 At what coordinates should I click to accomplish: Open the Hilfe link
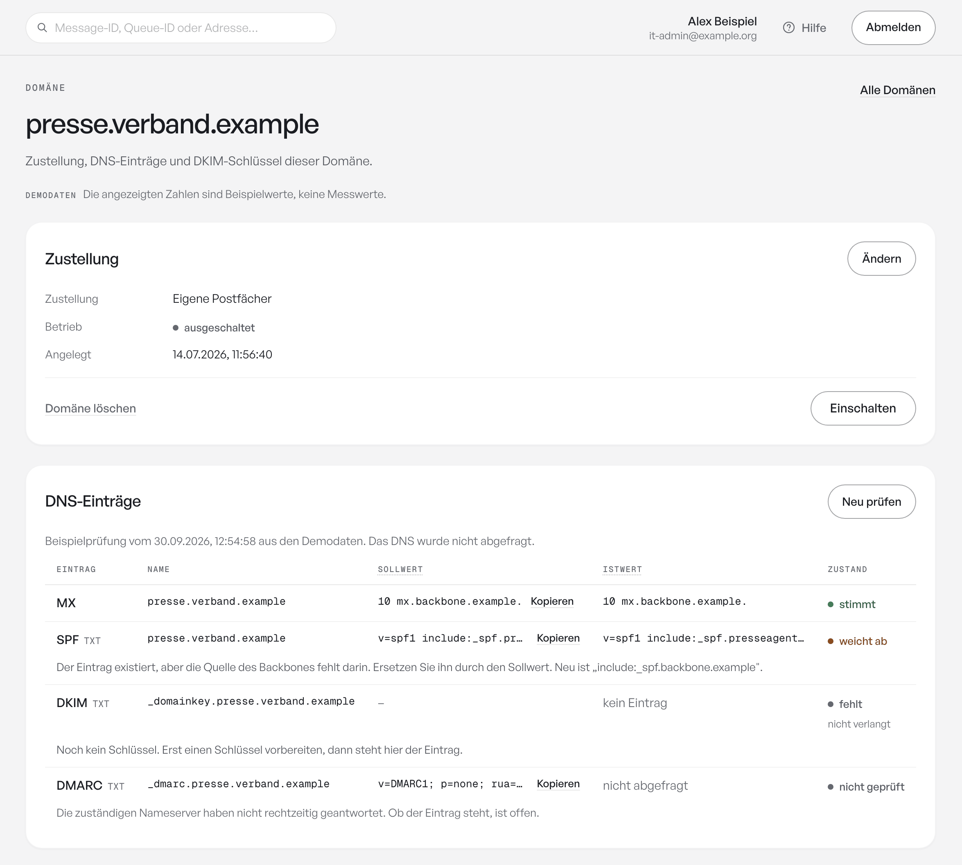(x=804, y=27)
